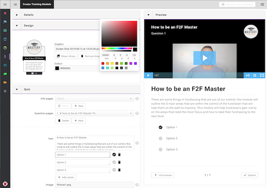Viewport: 267px width, 188px height.
Task: Mark Option 3 as correct in quiz editor
Action: point(114,170)
